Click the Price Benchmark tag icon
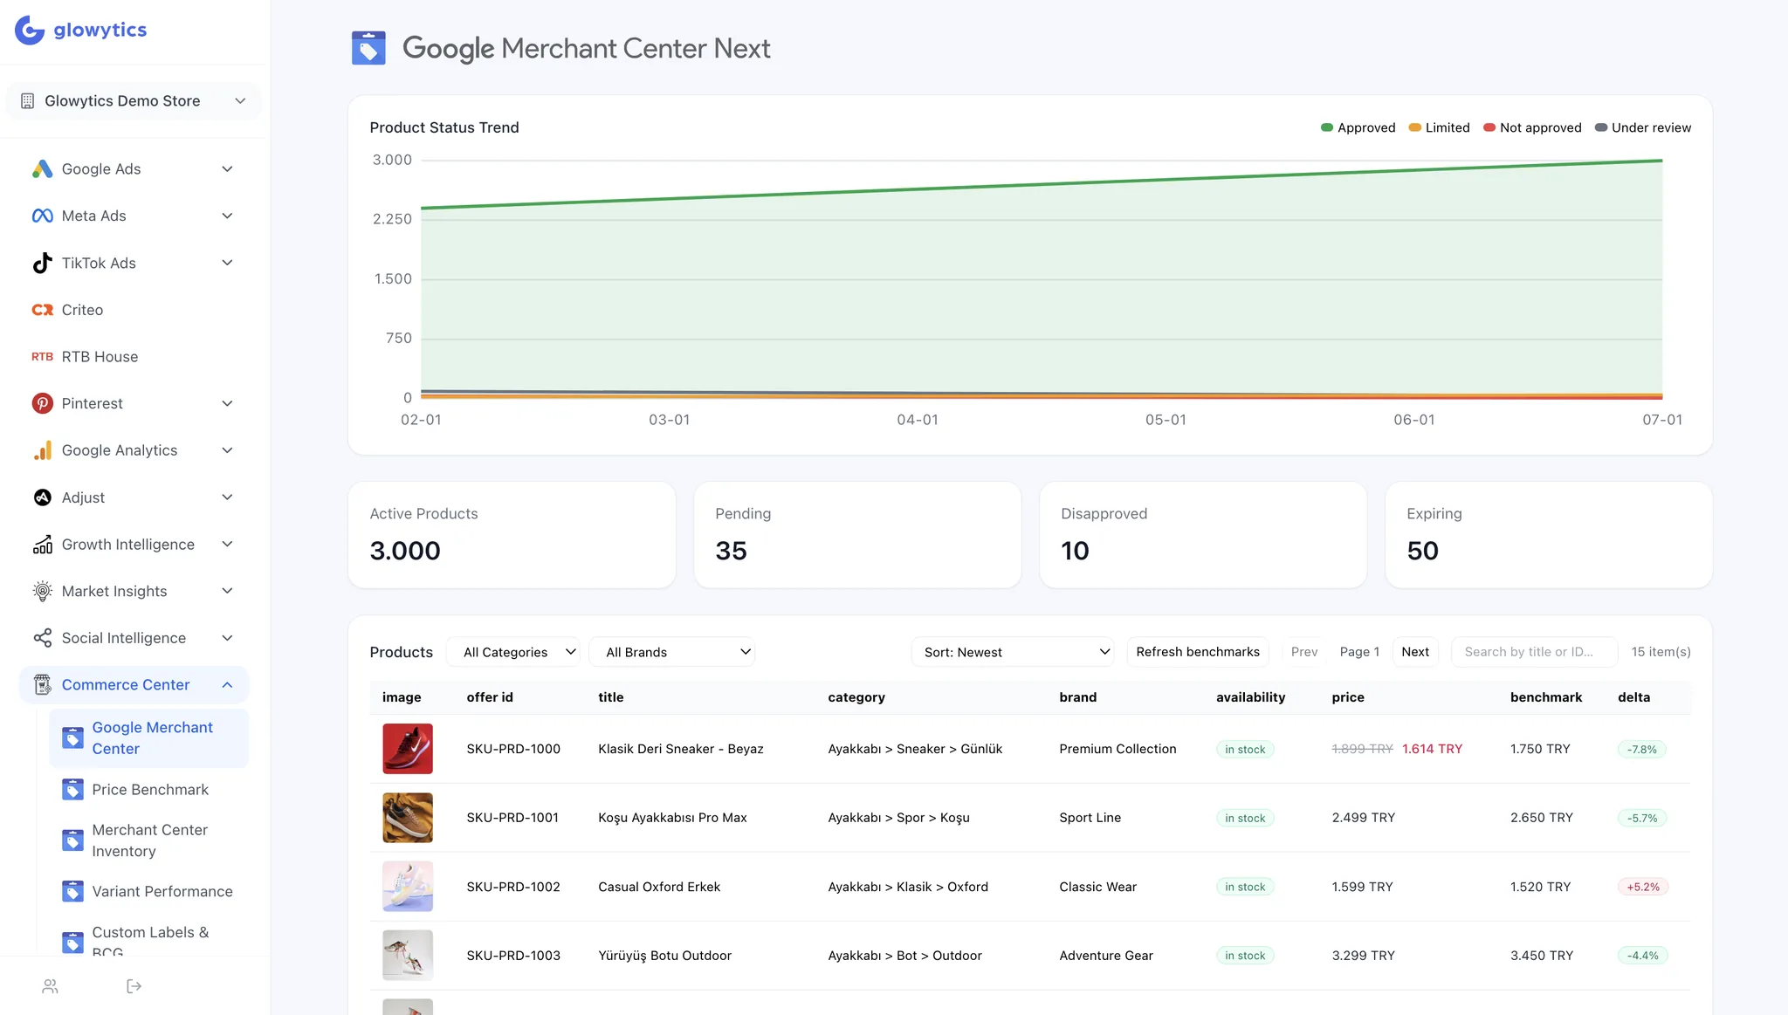 (x=73, y=790)
